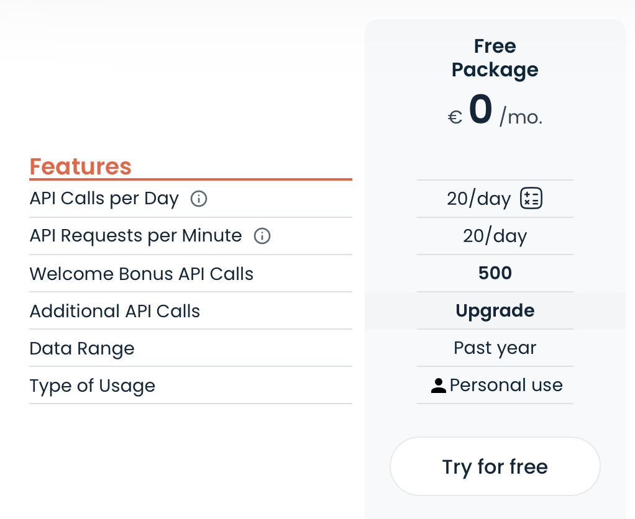
Task: Select the Past year data range value
Action: 495,348
